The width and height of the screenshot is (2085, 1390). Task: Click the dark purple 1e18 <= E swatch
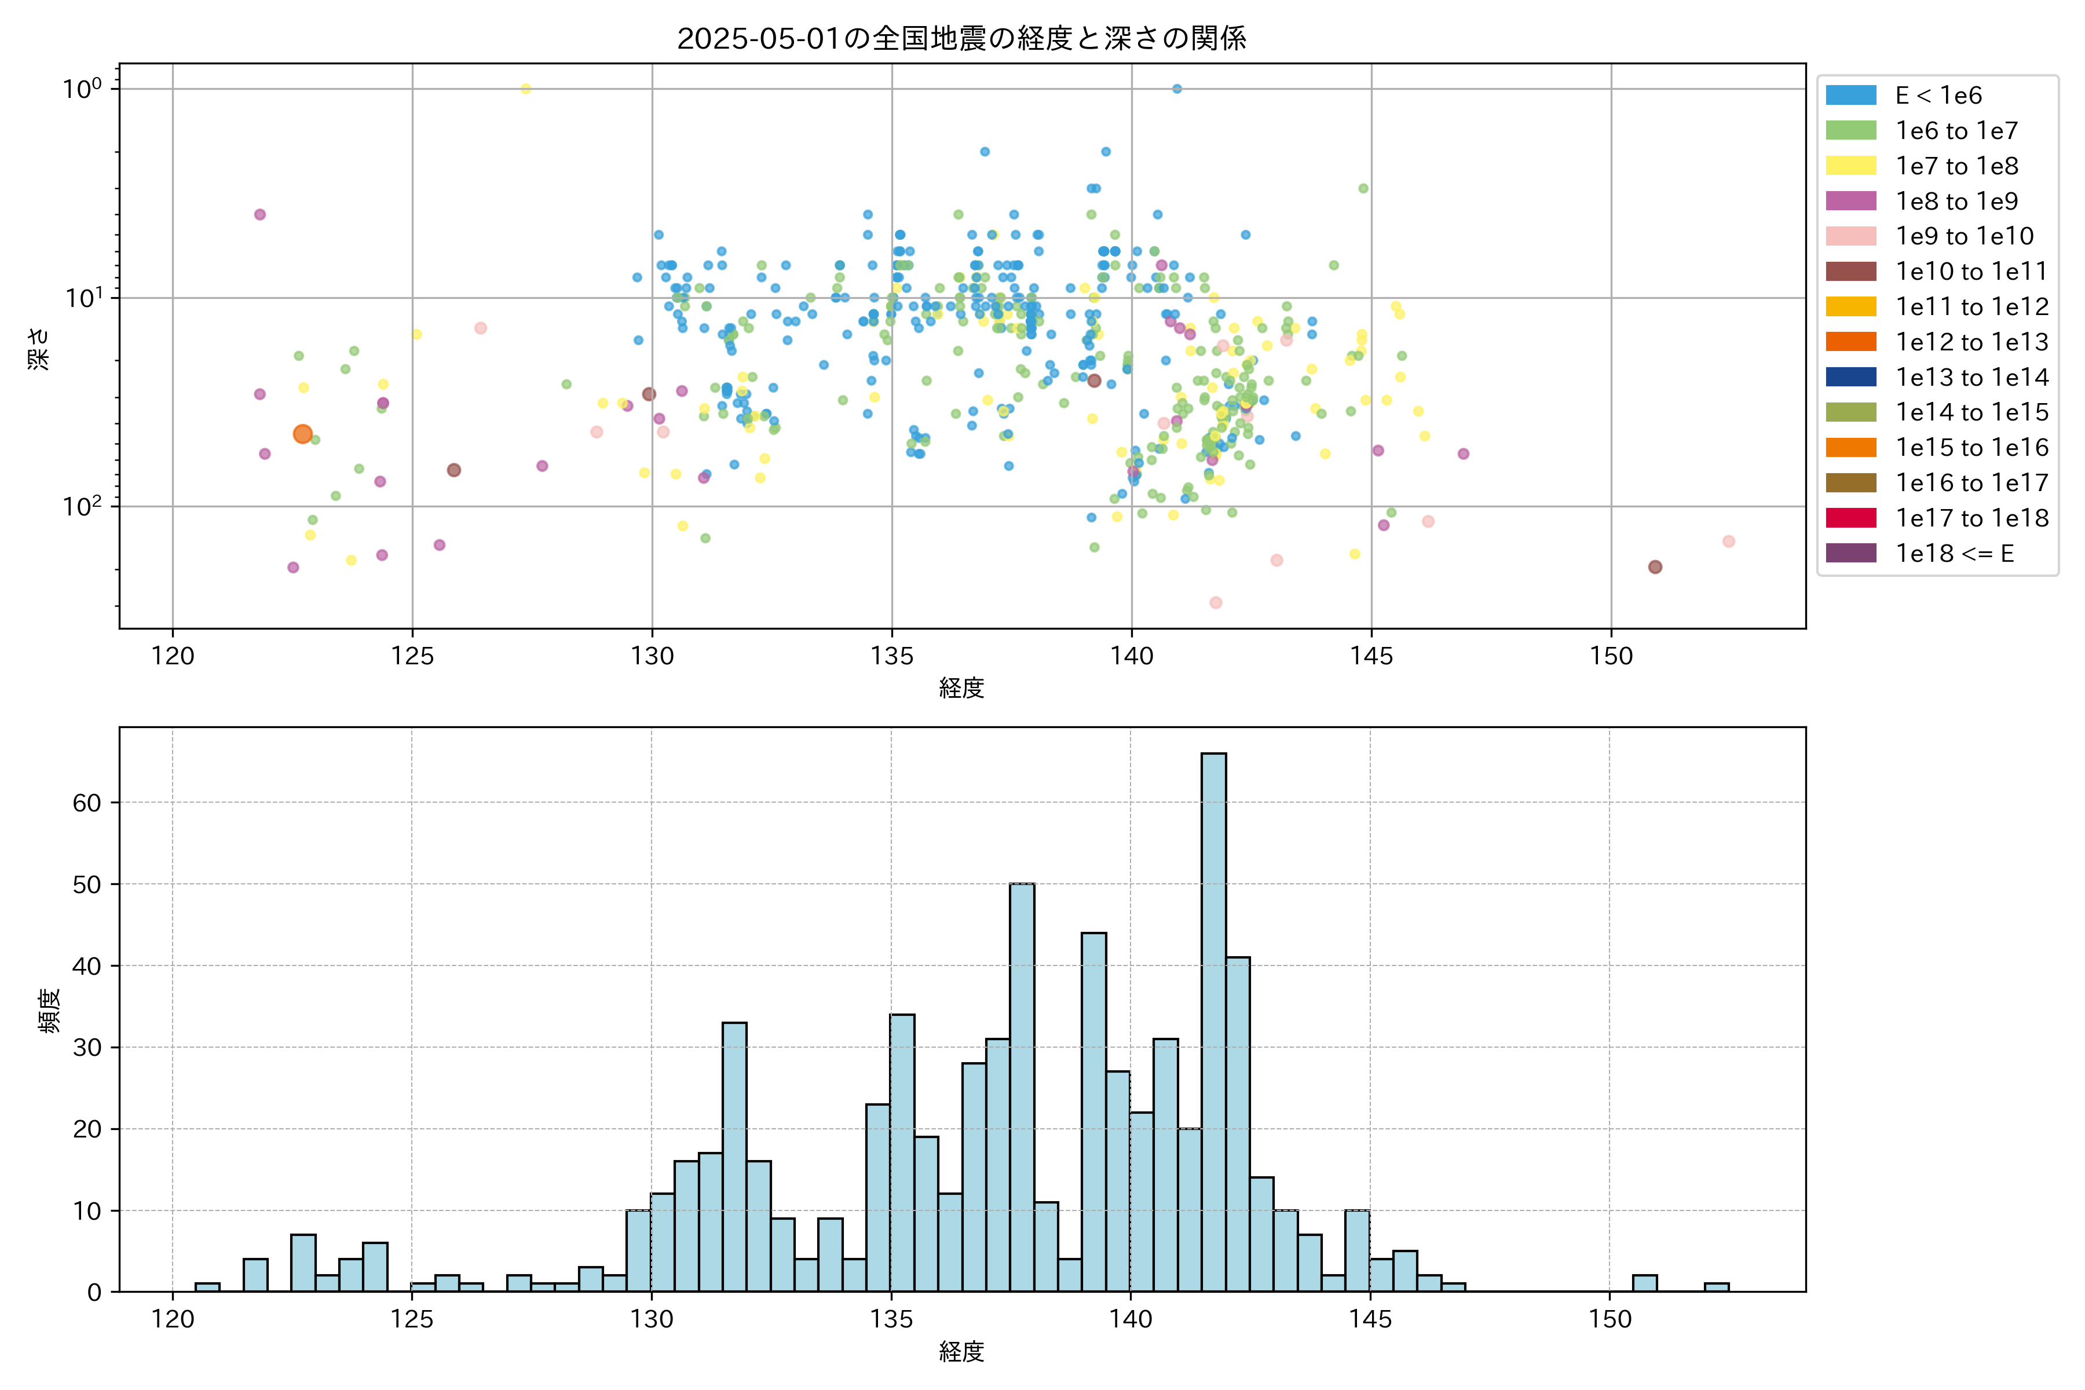(x=1851, y=553)
